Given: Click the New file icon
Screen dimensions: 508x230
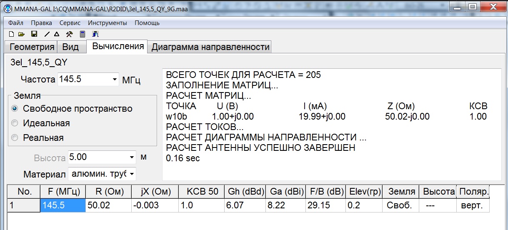Looking at the screenshot, I should 11,34.
